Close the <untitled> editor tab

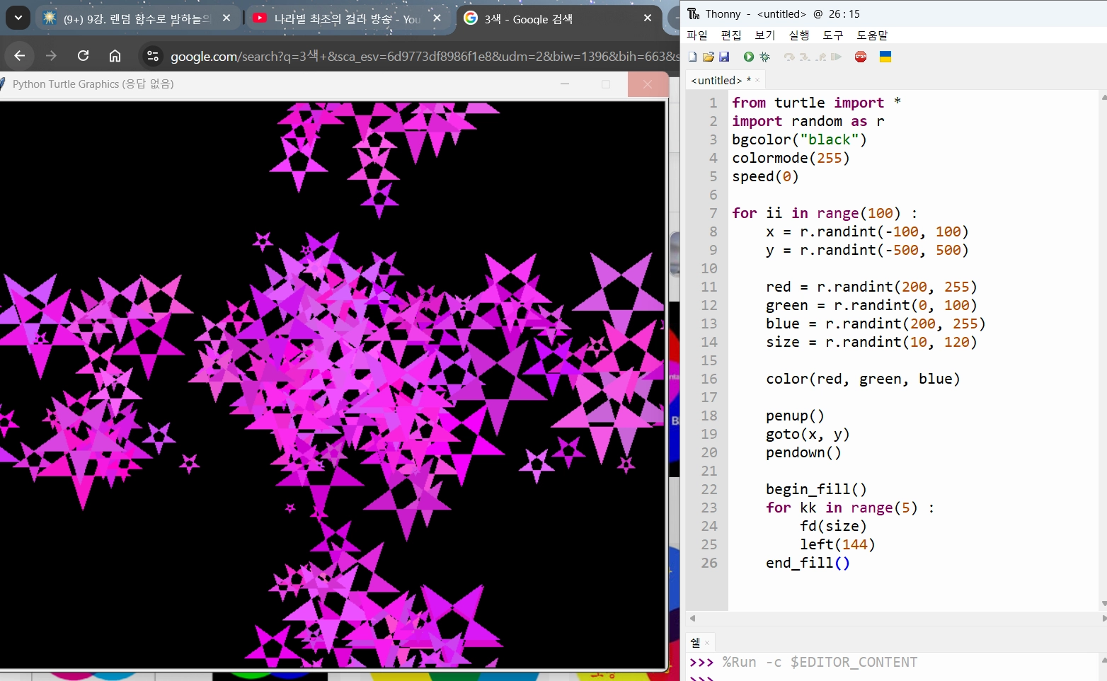[x=757, y=81]
